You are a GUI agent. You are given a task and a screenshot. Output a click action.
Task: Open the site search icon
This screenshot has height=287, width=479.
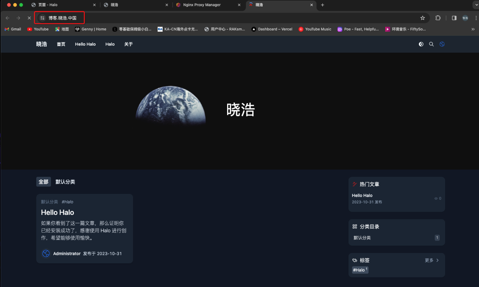(431, 44)
